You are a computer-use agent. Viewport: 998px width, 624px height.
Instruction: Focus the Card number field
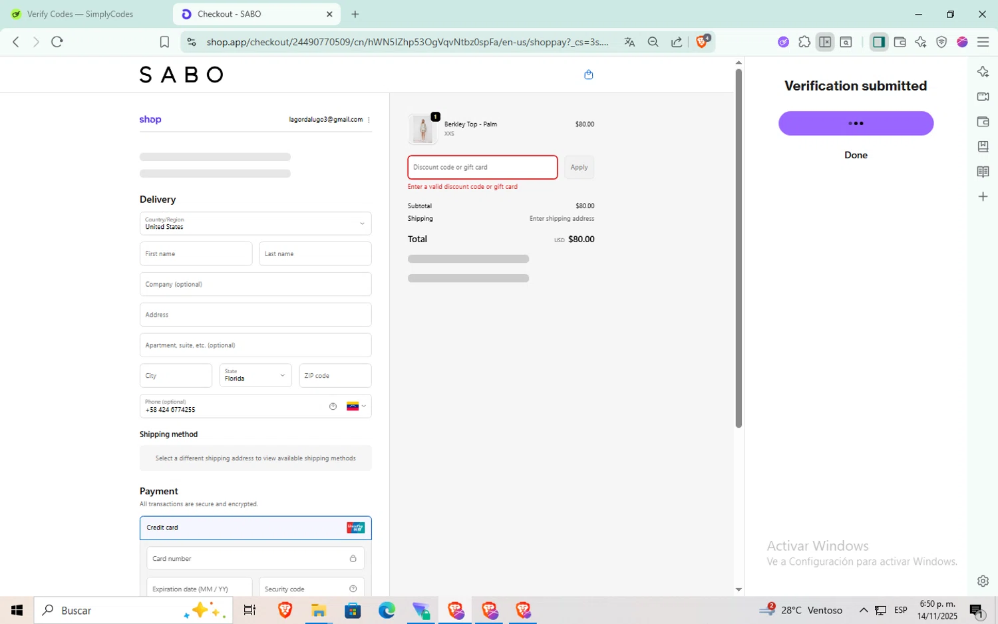click(255, 558)
